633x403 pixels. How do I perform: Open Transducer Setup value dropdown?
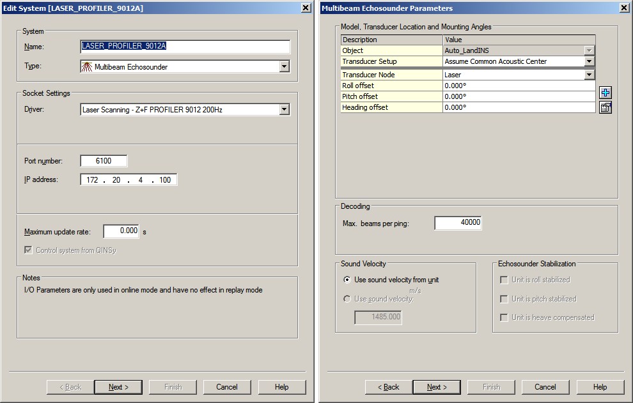589,61
